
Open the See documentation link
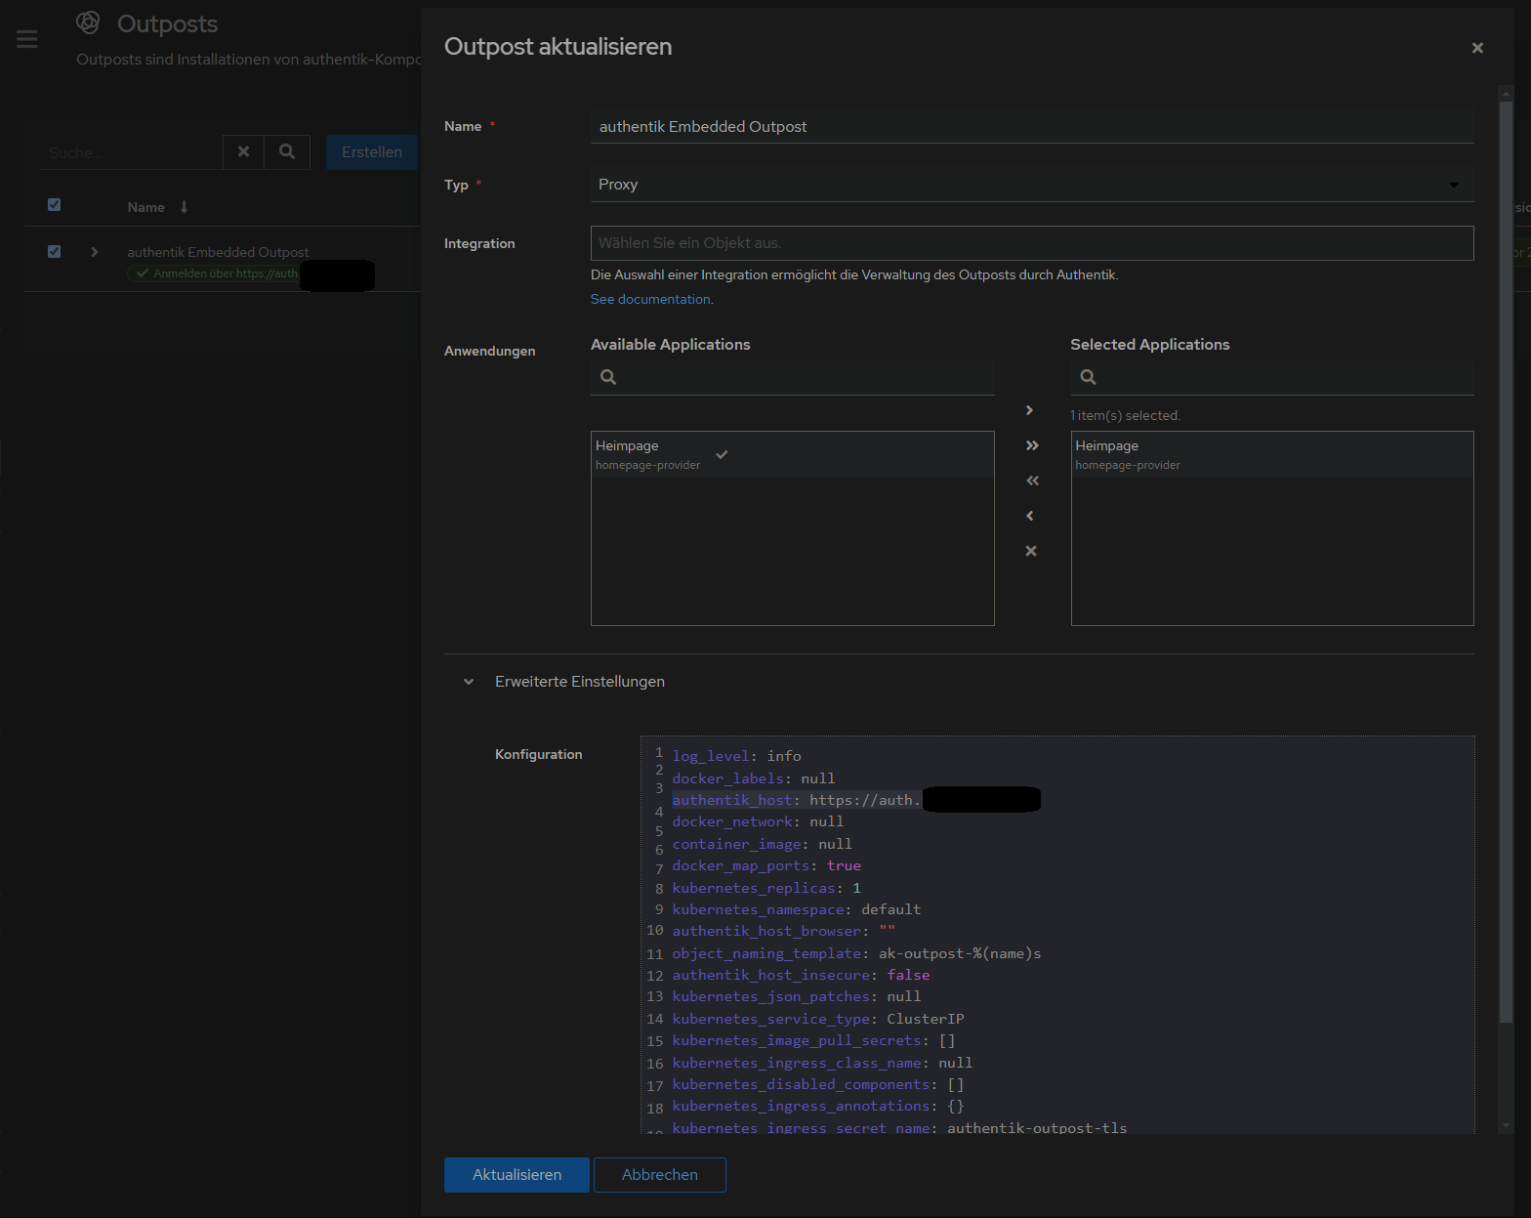650,300
